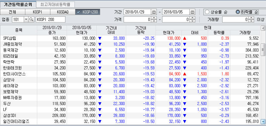Click the 기간내 대비 column header
This screenshot has width=266, height=126.
(111, 30)
